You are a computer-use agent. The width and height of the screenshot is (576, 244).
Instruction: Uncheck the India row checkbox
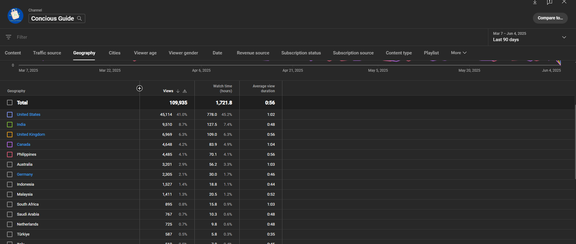[x=10, y=125]
